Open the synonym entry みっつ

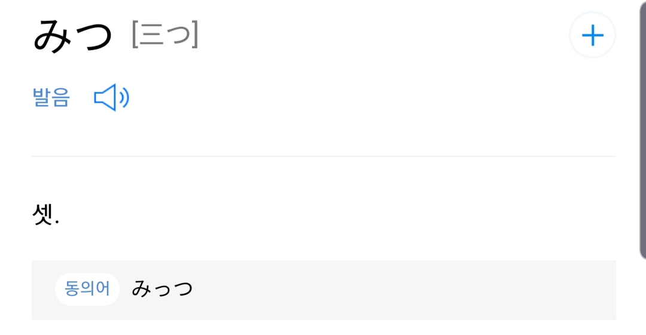pos(162,289)
